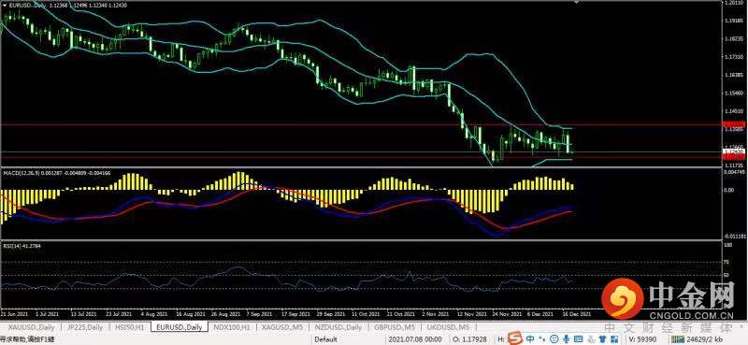Toggle the Chinese/English '中' input mode

tap(530, 338)
